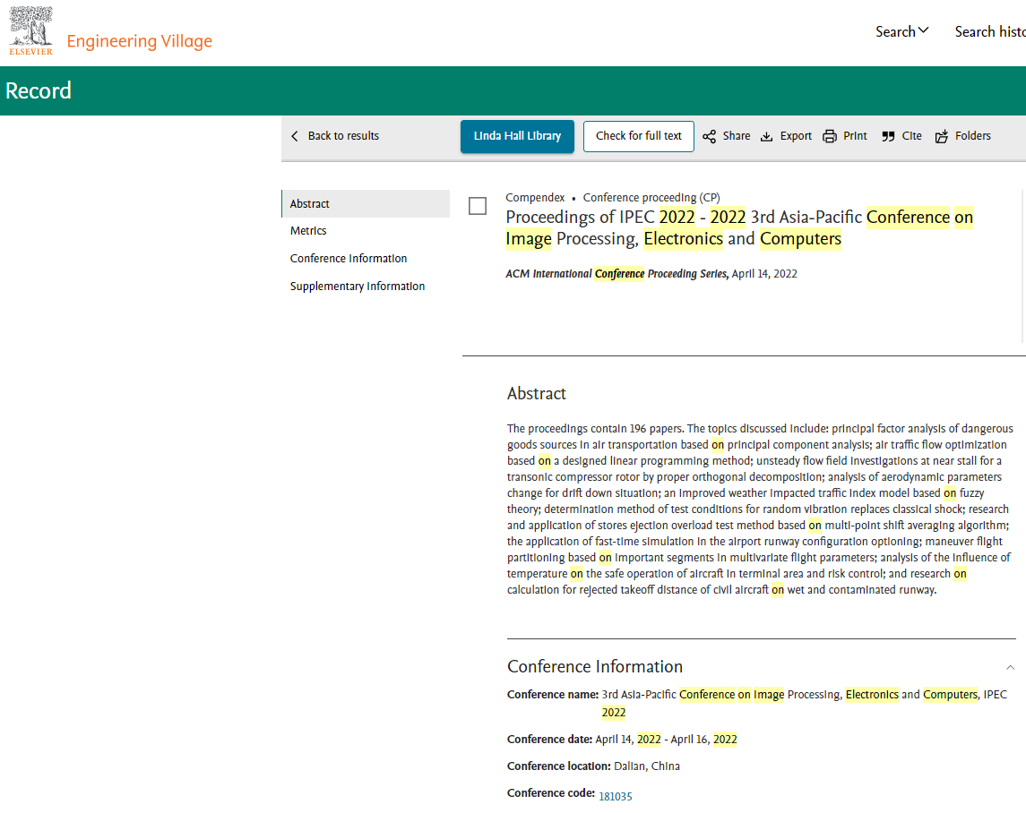Click the Abstract section heading
The height and width of the screenshot is (813, 1026).
click(537, 393)
